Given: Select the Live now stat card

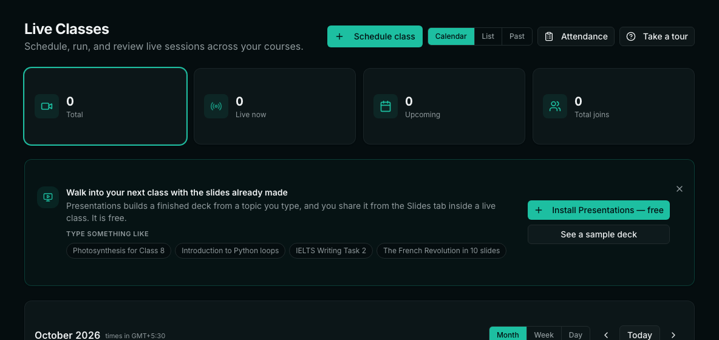Looking at the screenshot, I should pyautogui.click(x=274, y=106).
